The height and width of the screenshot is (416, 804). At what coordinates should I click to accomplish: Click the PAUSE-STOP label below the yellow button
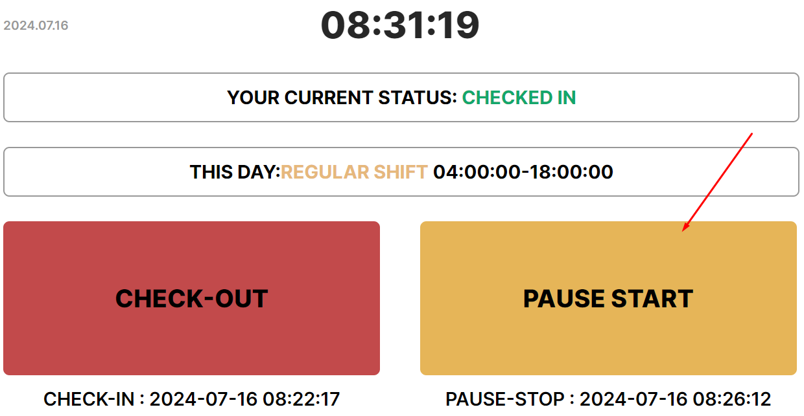point(504,399)
